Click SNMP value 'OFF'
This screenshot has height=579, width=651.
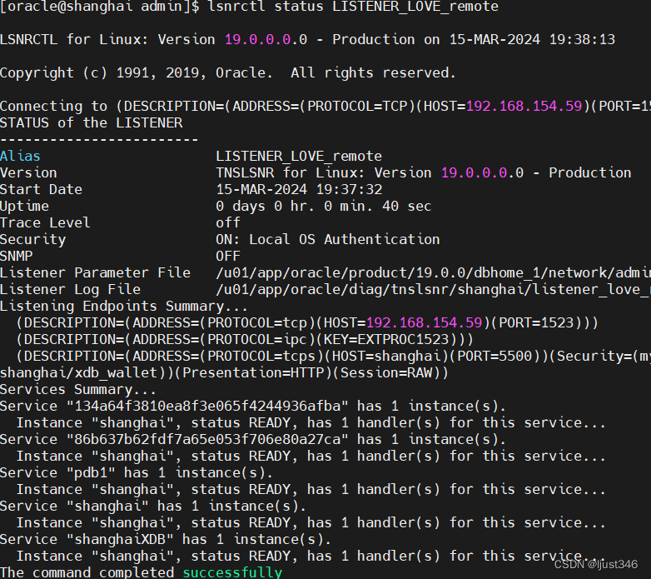tap(228, 256)
